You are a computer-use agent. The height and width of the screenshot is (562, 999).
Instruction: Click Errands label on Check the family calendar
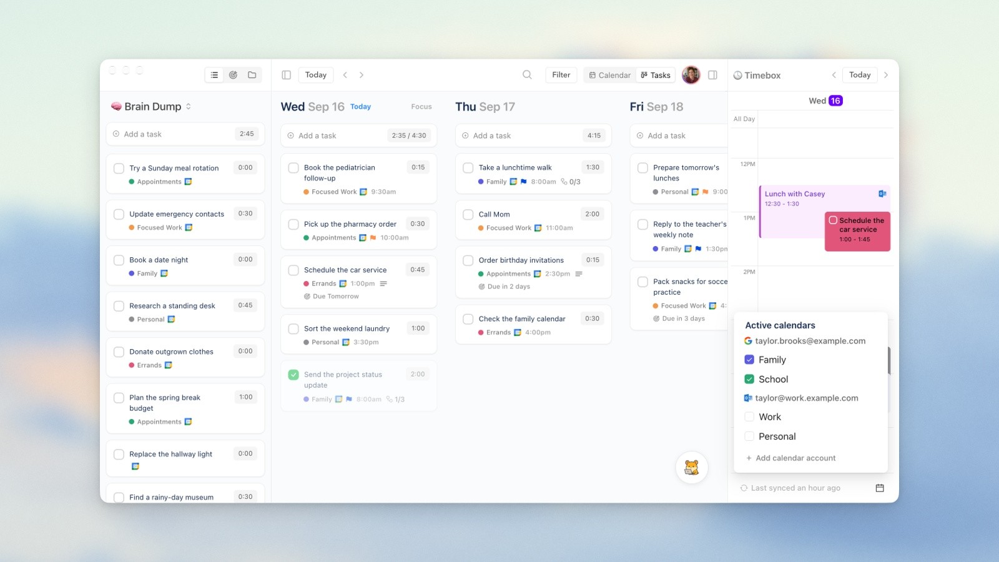click(498, 333)
